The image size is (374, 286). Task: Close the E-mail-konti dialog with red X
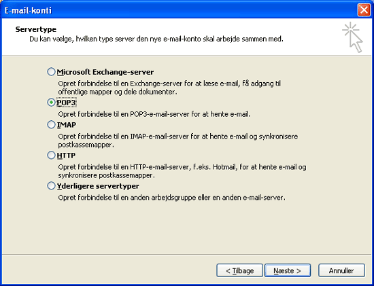coord(364,10)
